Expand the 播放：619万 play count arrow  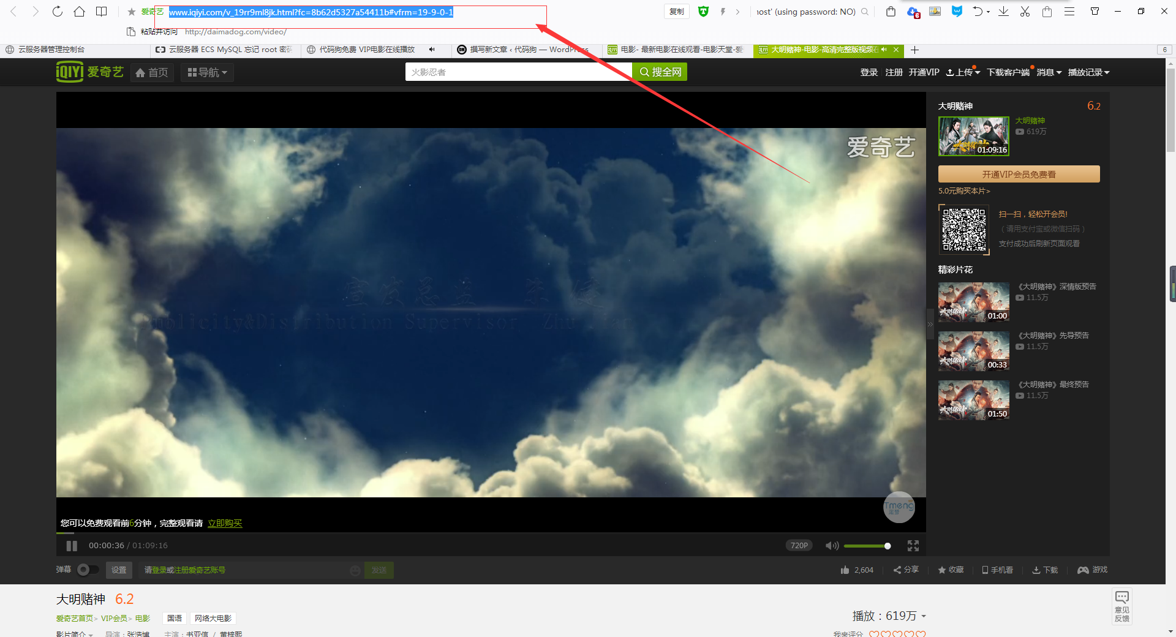[x=924, y=616]
